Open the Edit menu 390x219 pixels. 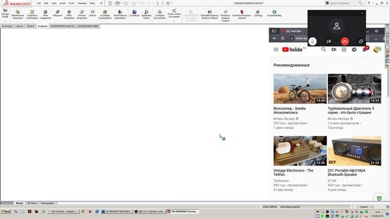coord(46,3)
